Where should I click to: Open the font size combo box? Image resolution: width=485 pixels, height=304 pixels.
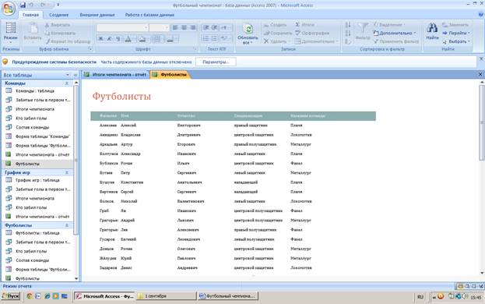click(159, 27)
